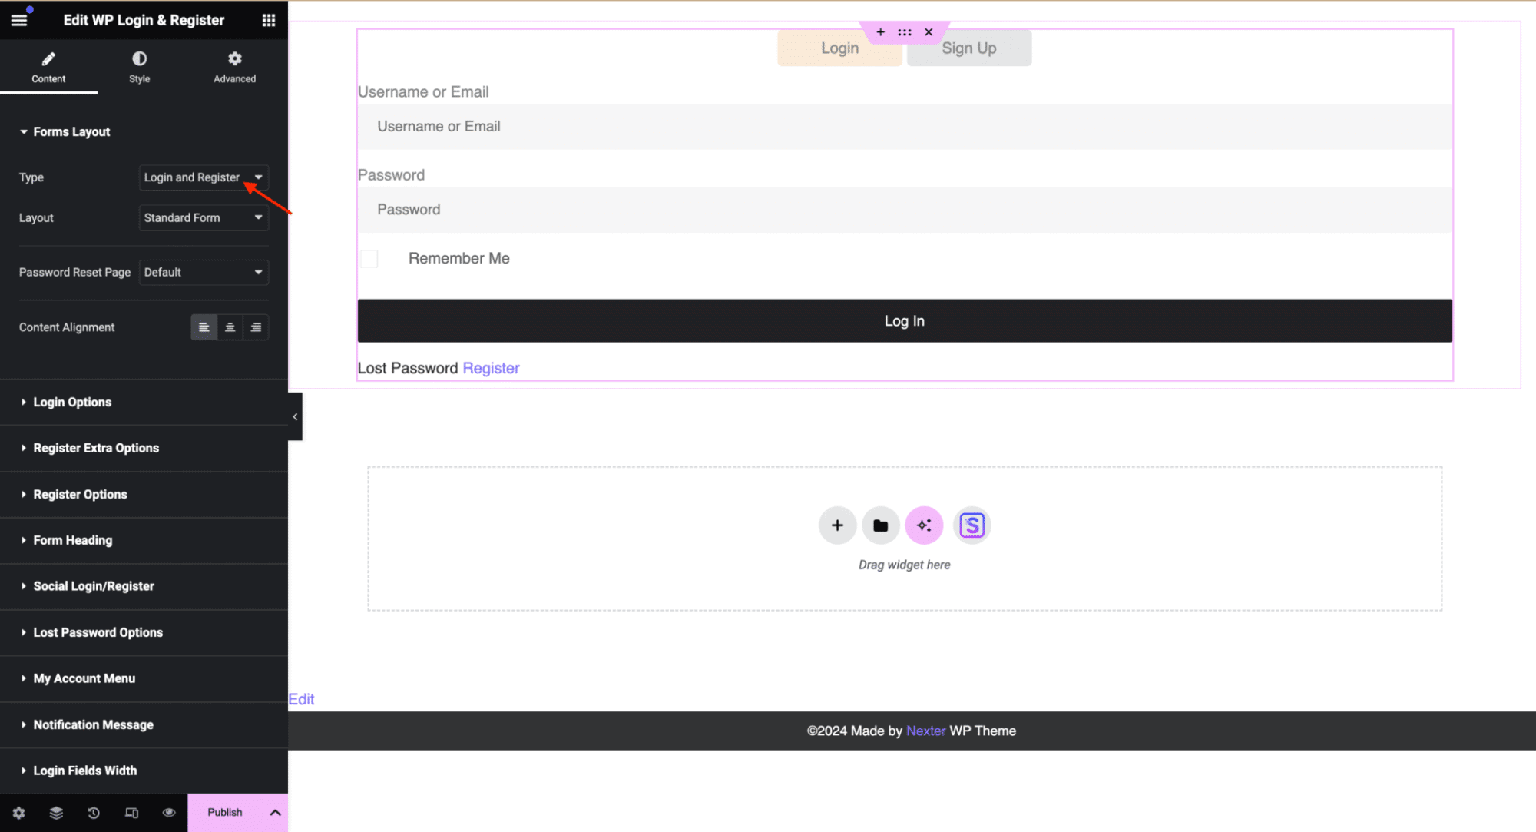Switch to the Advanced tab
The image size is (1536, 832).
pos(234,66)
